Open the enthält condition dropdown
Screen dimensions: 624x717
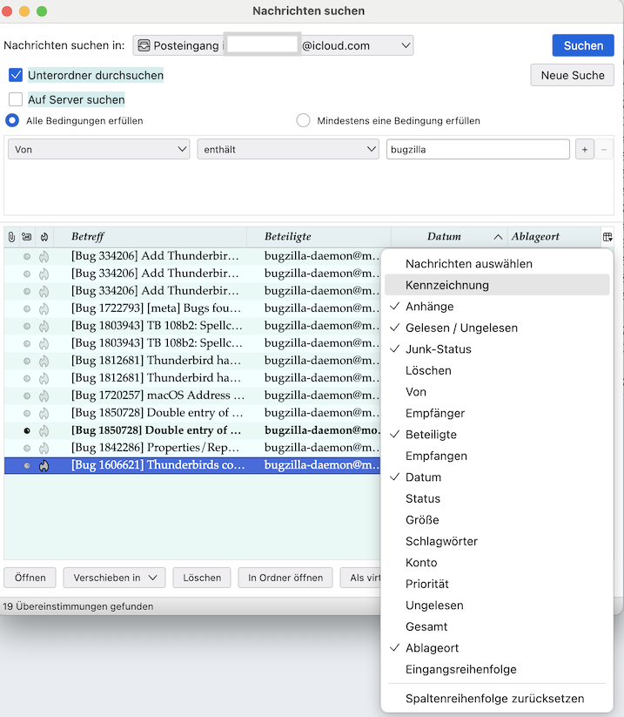[x=287, y=150]
